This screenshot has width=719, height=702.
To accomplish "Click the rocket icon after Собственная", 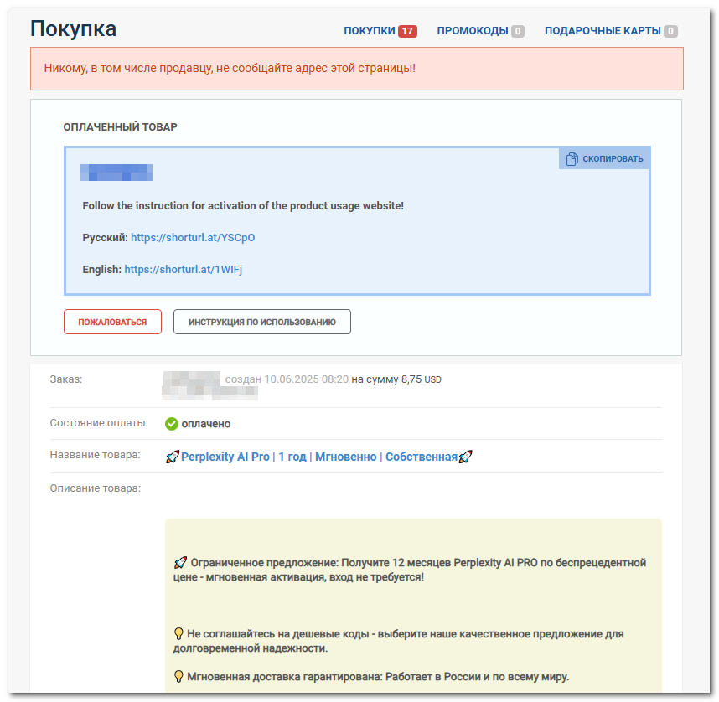I will tap(465, 457).
